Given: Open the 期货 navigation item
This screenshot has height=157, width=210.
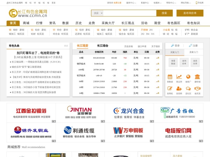Looking at the screenshot, I should click(157, 23).
